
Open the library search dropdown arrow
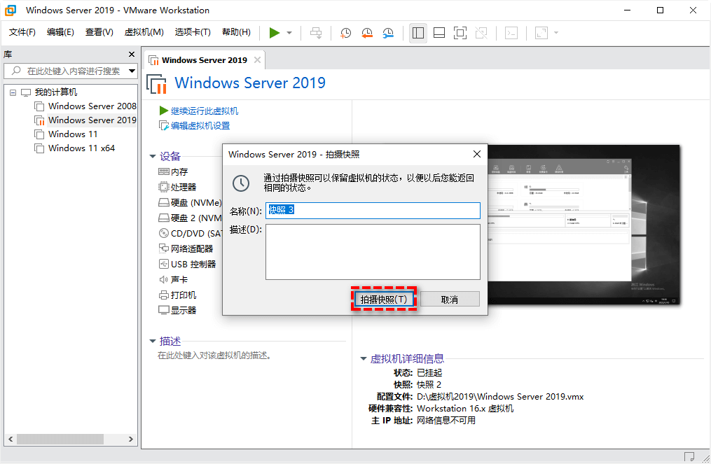point(132,71)
